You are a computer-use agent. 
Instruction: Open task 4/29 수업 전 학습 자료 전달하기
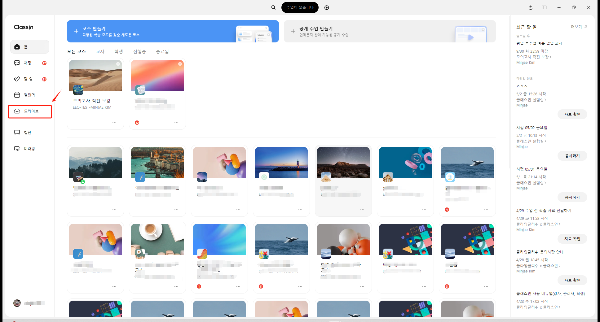[x=544, y=211]
